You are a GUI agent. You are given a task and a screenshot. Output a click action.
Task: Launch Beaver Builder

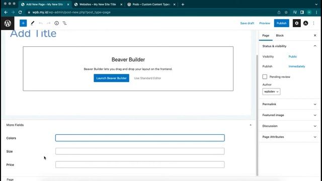(111, 78)
